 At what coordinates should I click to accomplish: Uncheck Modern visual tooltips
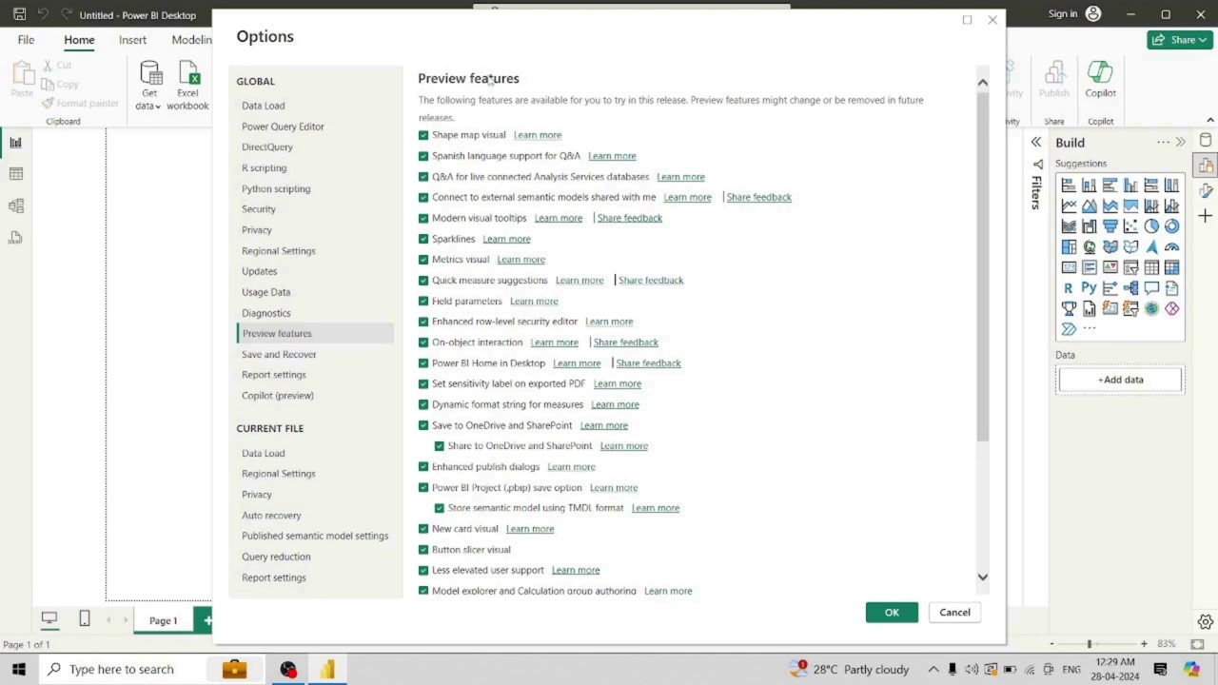tap(423, 218)
